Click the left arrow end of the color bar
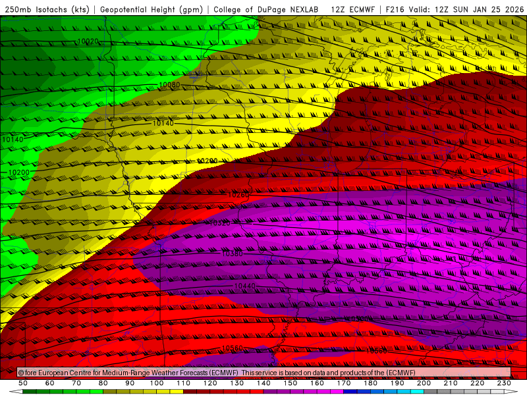 (16, 392)
